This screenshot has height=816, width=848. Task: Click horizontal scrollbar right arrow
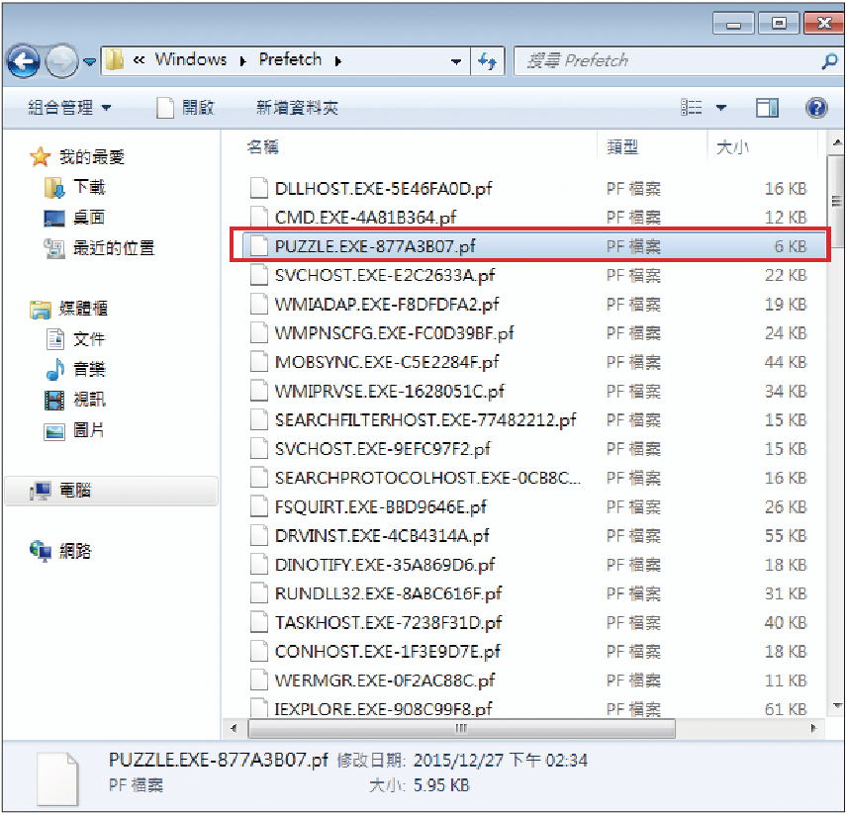pyautogui.click(x=812, y=728)
